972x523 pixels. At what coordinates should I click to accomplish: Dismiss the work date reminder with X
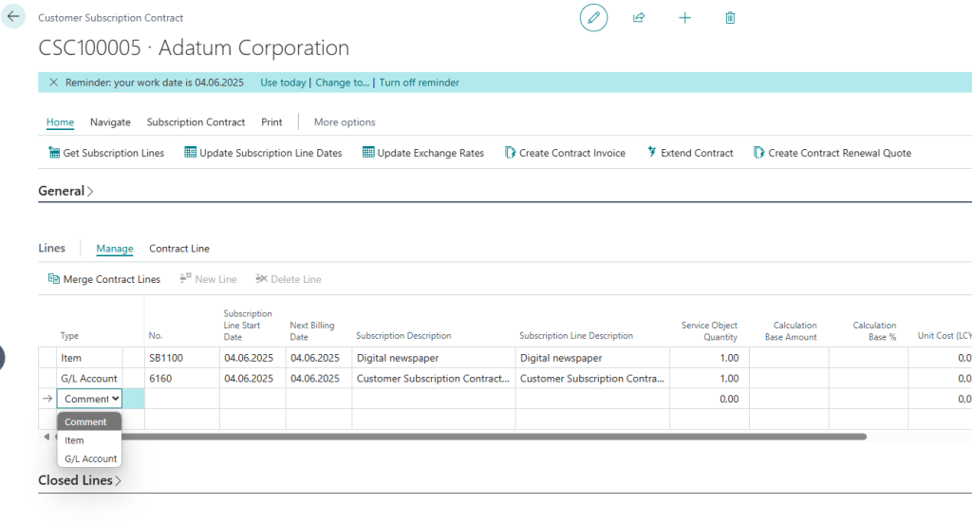click(x=53, y=83)
